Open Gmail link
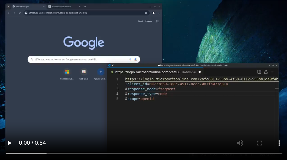This screenshot has height=160, width=287. pos(140,21)
